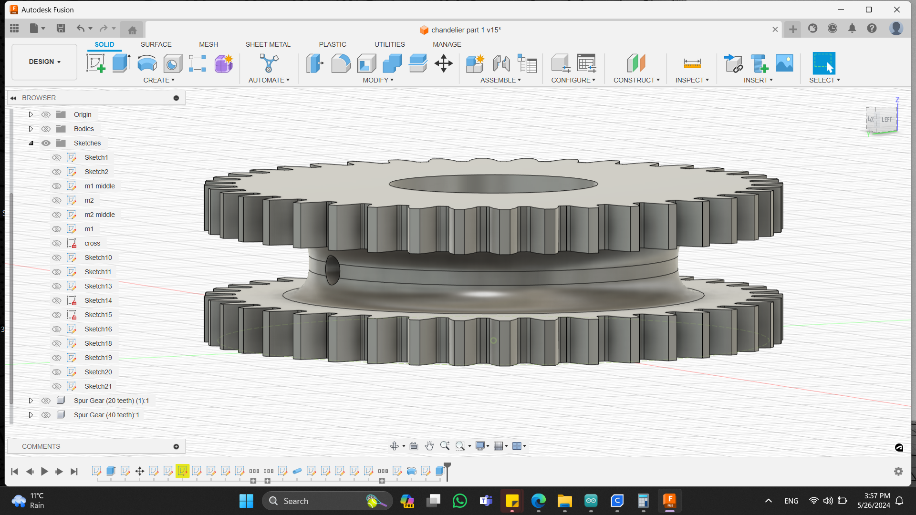Click the highlighted yellow timeline sketch feature
Viewport: 916px width, 515px height.
182,471
